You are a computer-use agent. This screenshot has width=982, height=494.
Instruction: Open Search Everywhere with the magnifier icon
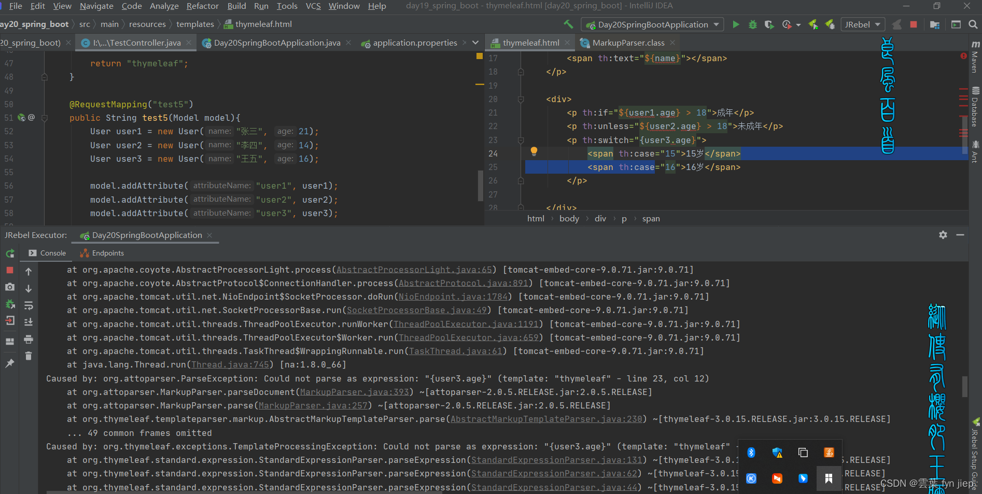tap(973, 24)
